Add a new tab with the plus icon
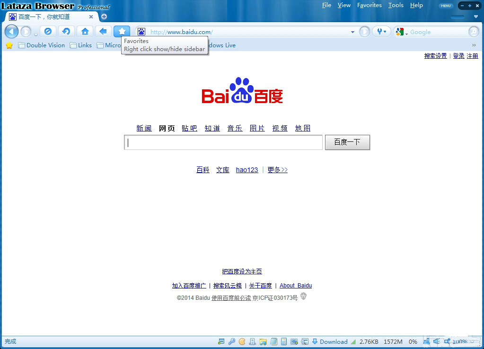This screenshot has height=349, width=484. pyautogui.click(x=104, y=17)
